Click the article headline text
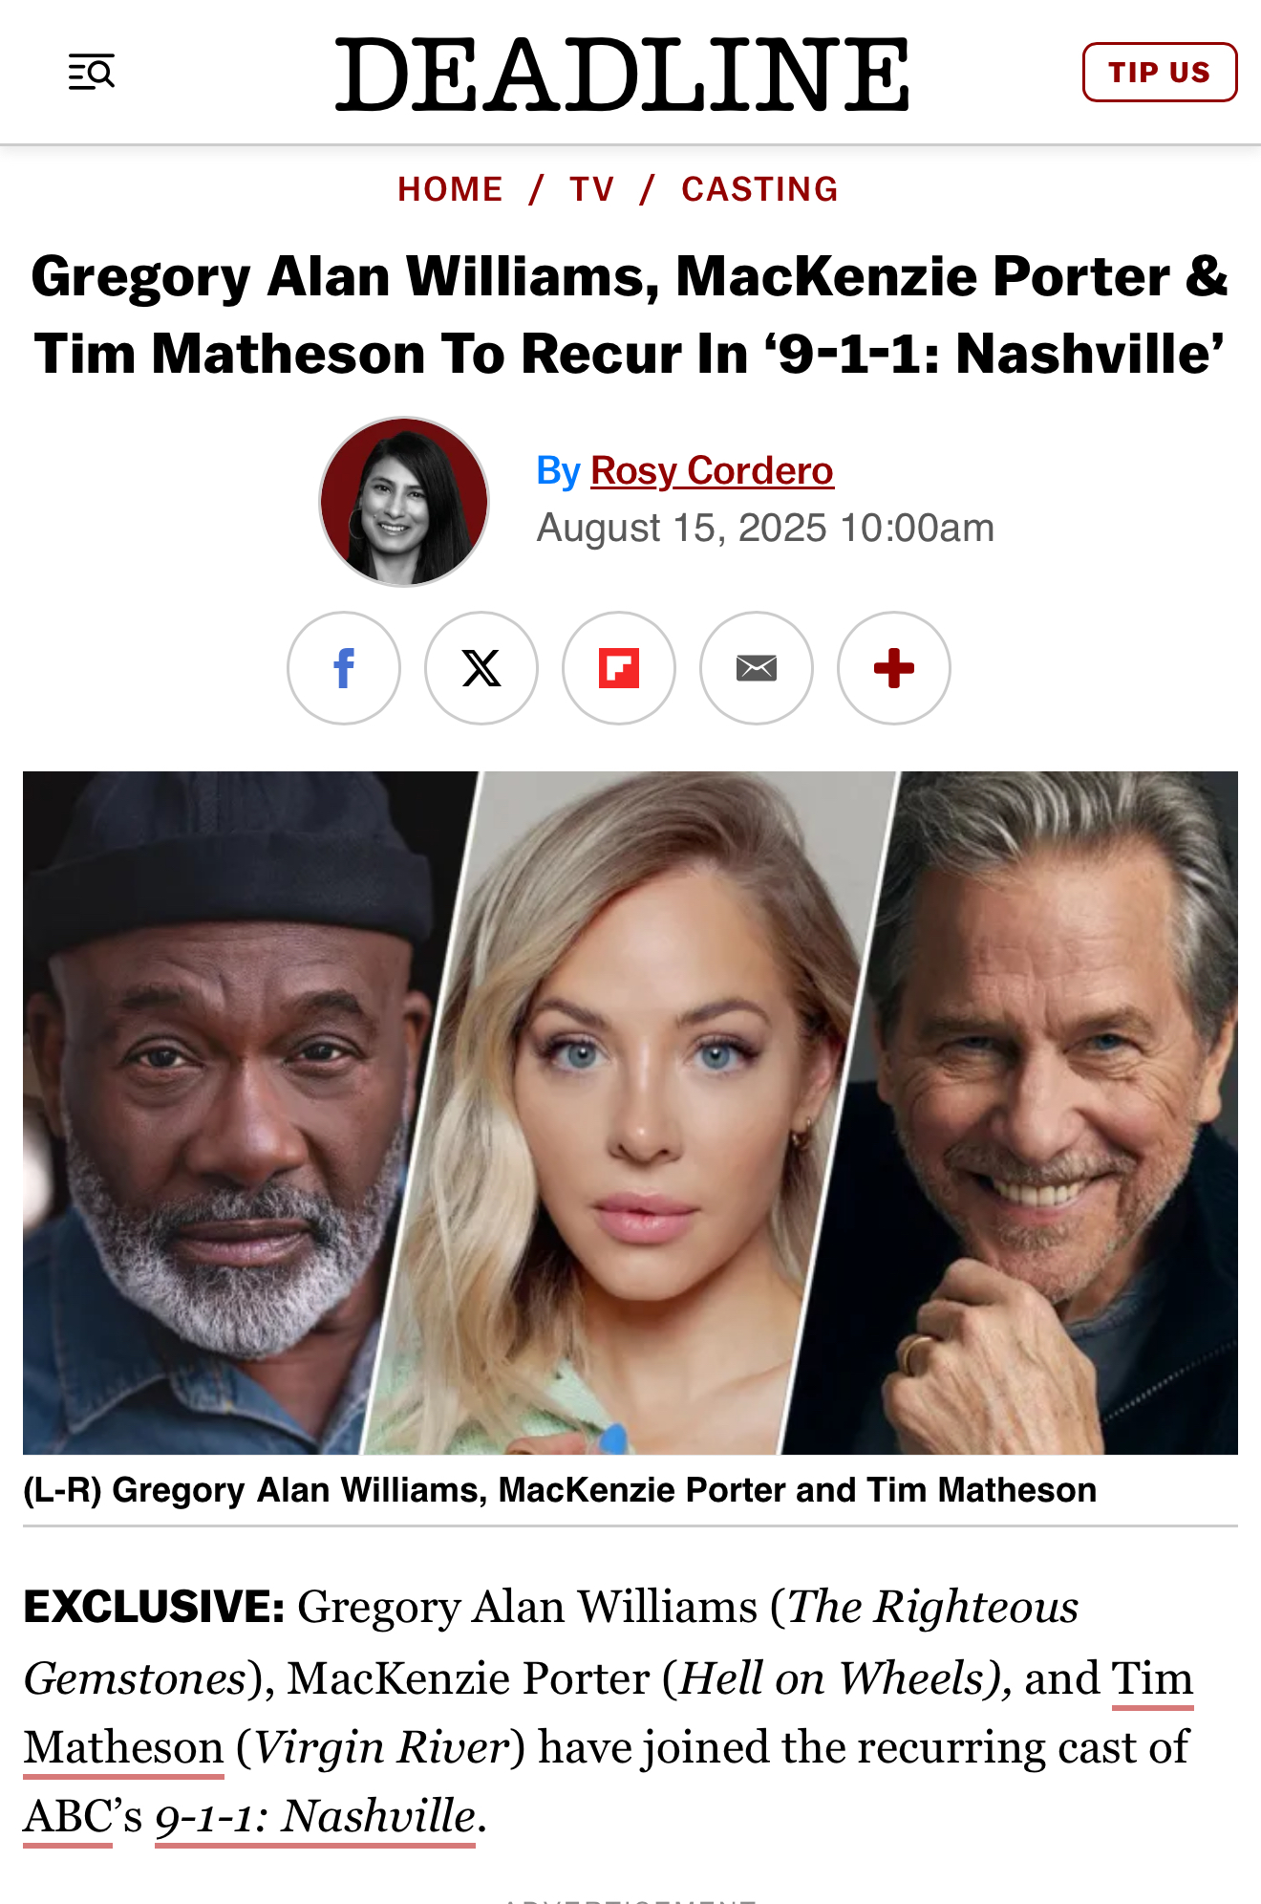 pos(630,315)
